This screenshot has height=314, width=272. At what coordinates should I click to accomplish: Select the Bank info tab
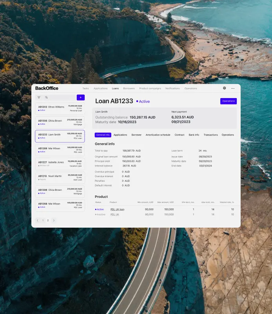[194, 135]
